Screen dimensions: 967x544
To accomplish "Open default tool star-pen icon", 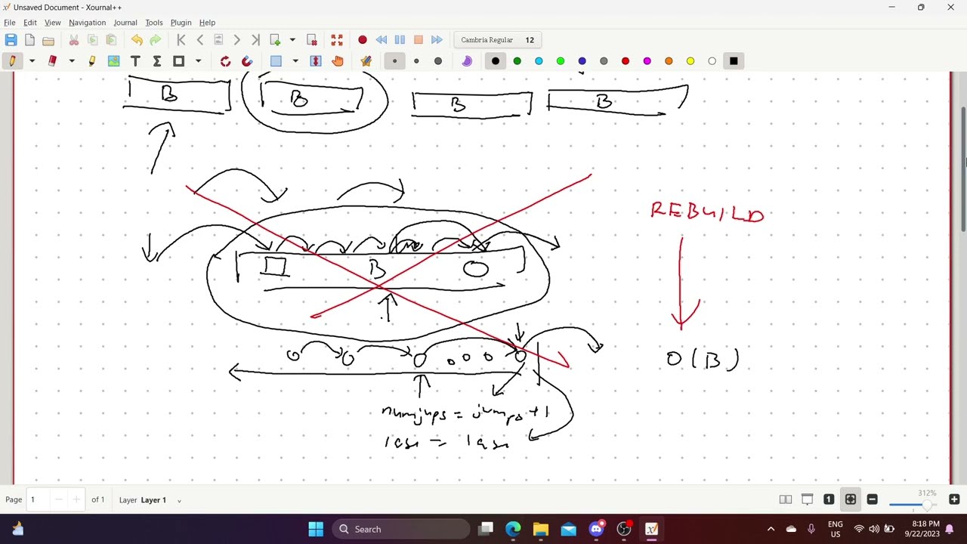I will (x=366, y=61).
